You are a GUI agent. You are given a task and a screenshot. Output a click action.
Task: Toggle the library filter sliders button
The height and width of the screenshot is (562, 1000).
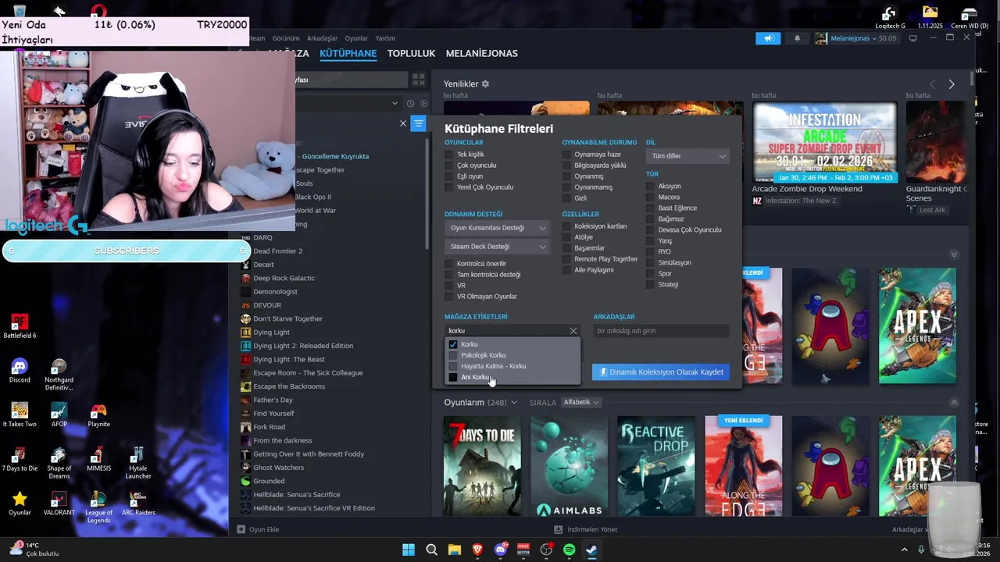pos(419,123)
